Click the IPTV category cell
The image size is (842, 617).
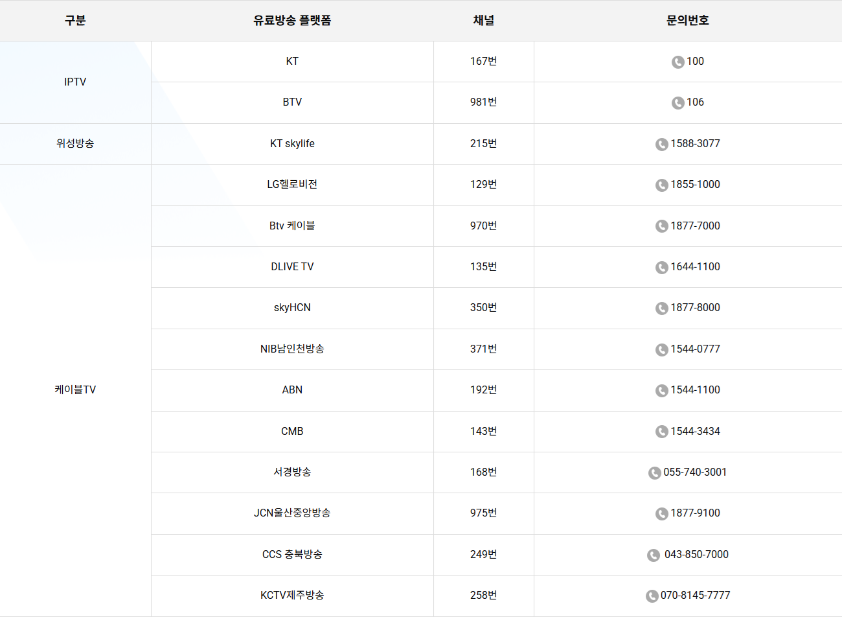[x=75, y=82]
